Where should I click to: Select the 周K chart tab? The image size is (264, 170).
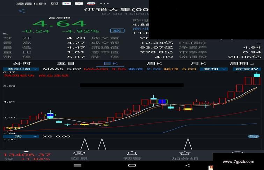154,64
